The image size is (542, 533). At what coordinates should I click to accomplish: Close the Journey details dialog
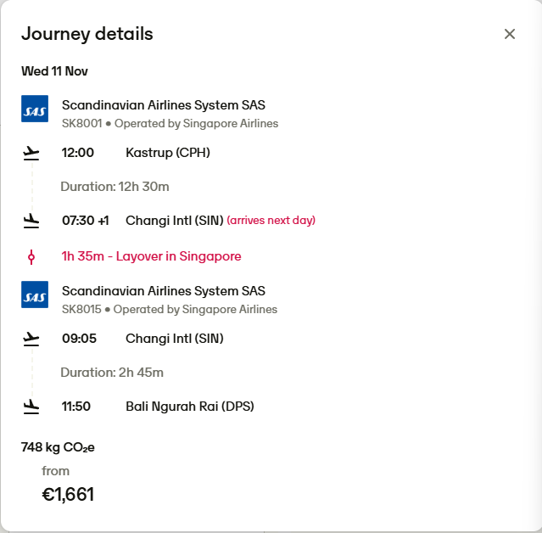[x=510, y=34]
